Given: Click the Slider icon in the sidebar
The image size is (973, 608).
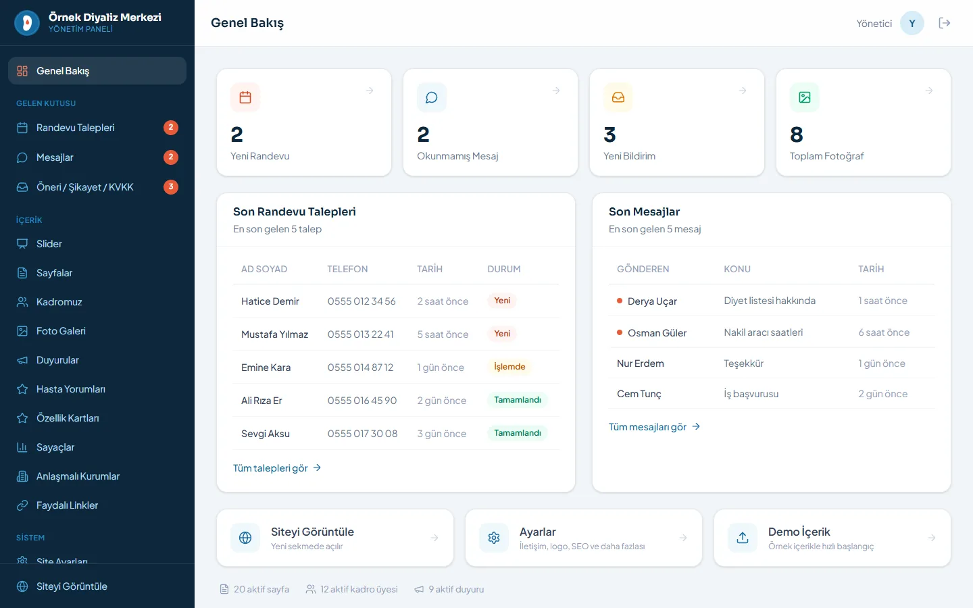Looking at the screenshot, I should click(22, 244).
